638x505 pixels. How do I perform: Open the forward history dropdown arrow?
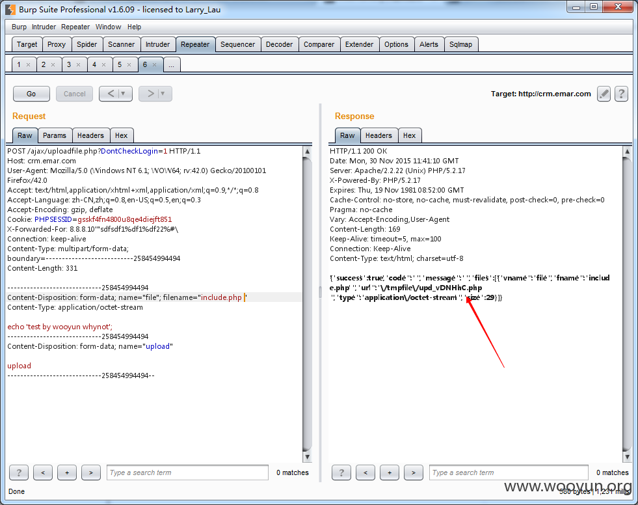(x=163, y=94)
